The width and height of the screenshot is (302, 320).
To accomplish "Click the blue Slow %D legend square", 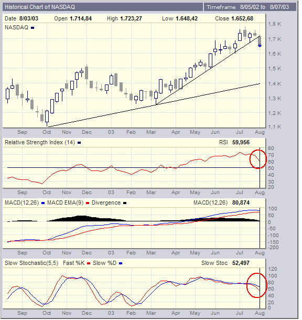I will (121, 263).
